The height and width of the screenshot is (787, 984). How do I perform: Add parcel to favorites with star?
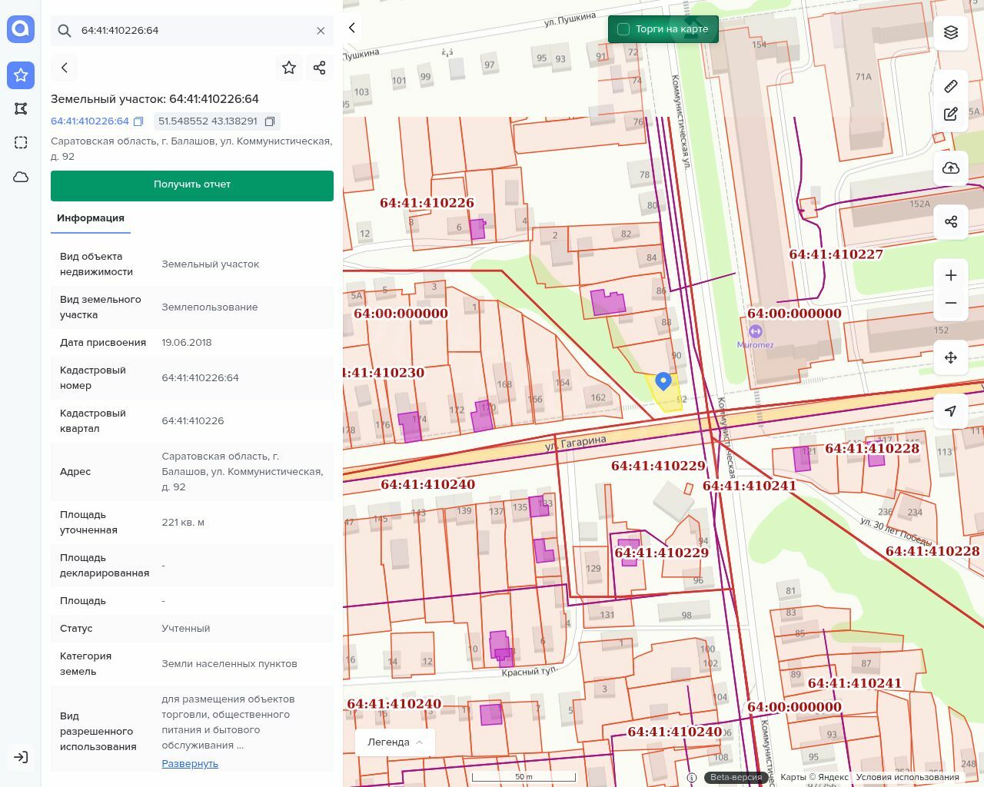(289, 68)
